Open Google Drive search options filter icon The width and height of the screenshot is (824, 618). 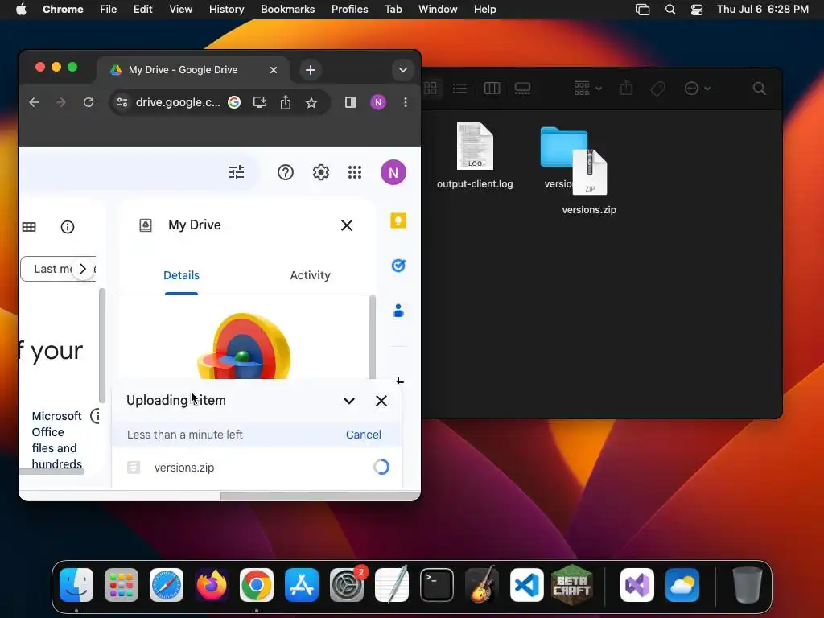coord(237,172)
